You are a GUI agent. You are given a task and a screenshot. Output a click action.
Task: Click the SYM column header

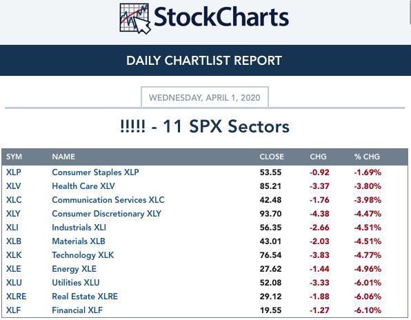tap(14, 157)
